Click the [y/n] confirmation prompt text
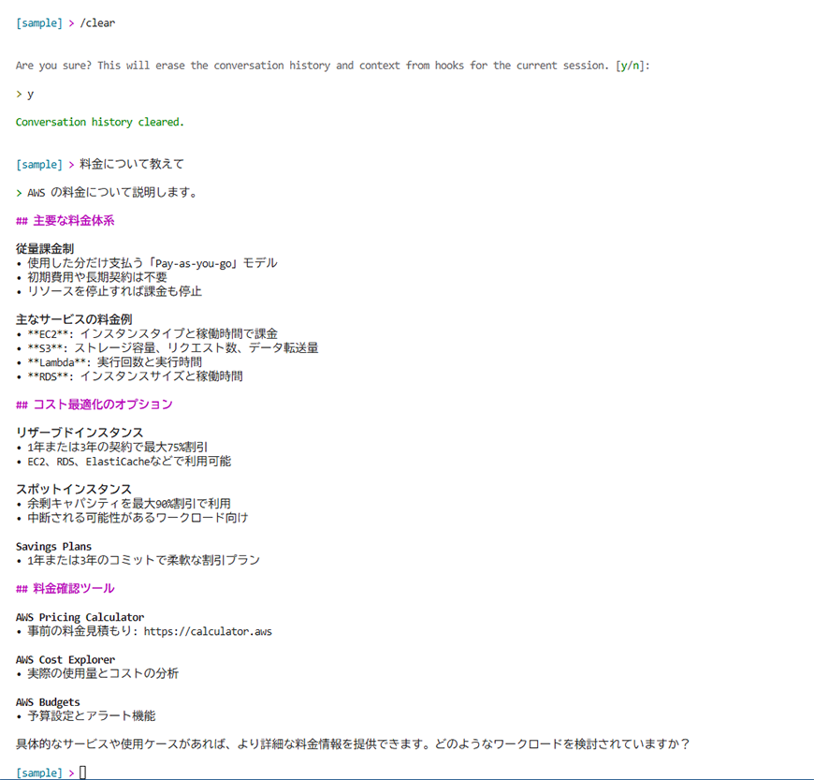The image size is (814, 780). [632, 66]
